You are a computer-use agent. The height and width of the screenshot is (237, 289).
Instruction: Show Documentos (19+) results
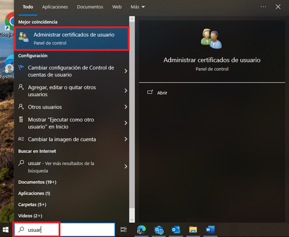[37, 182]
